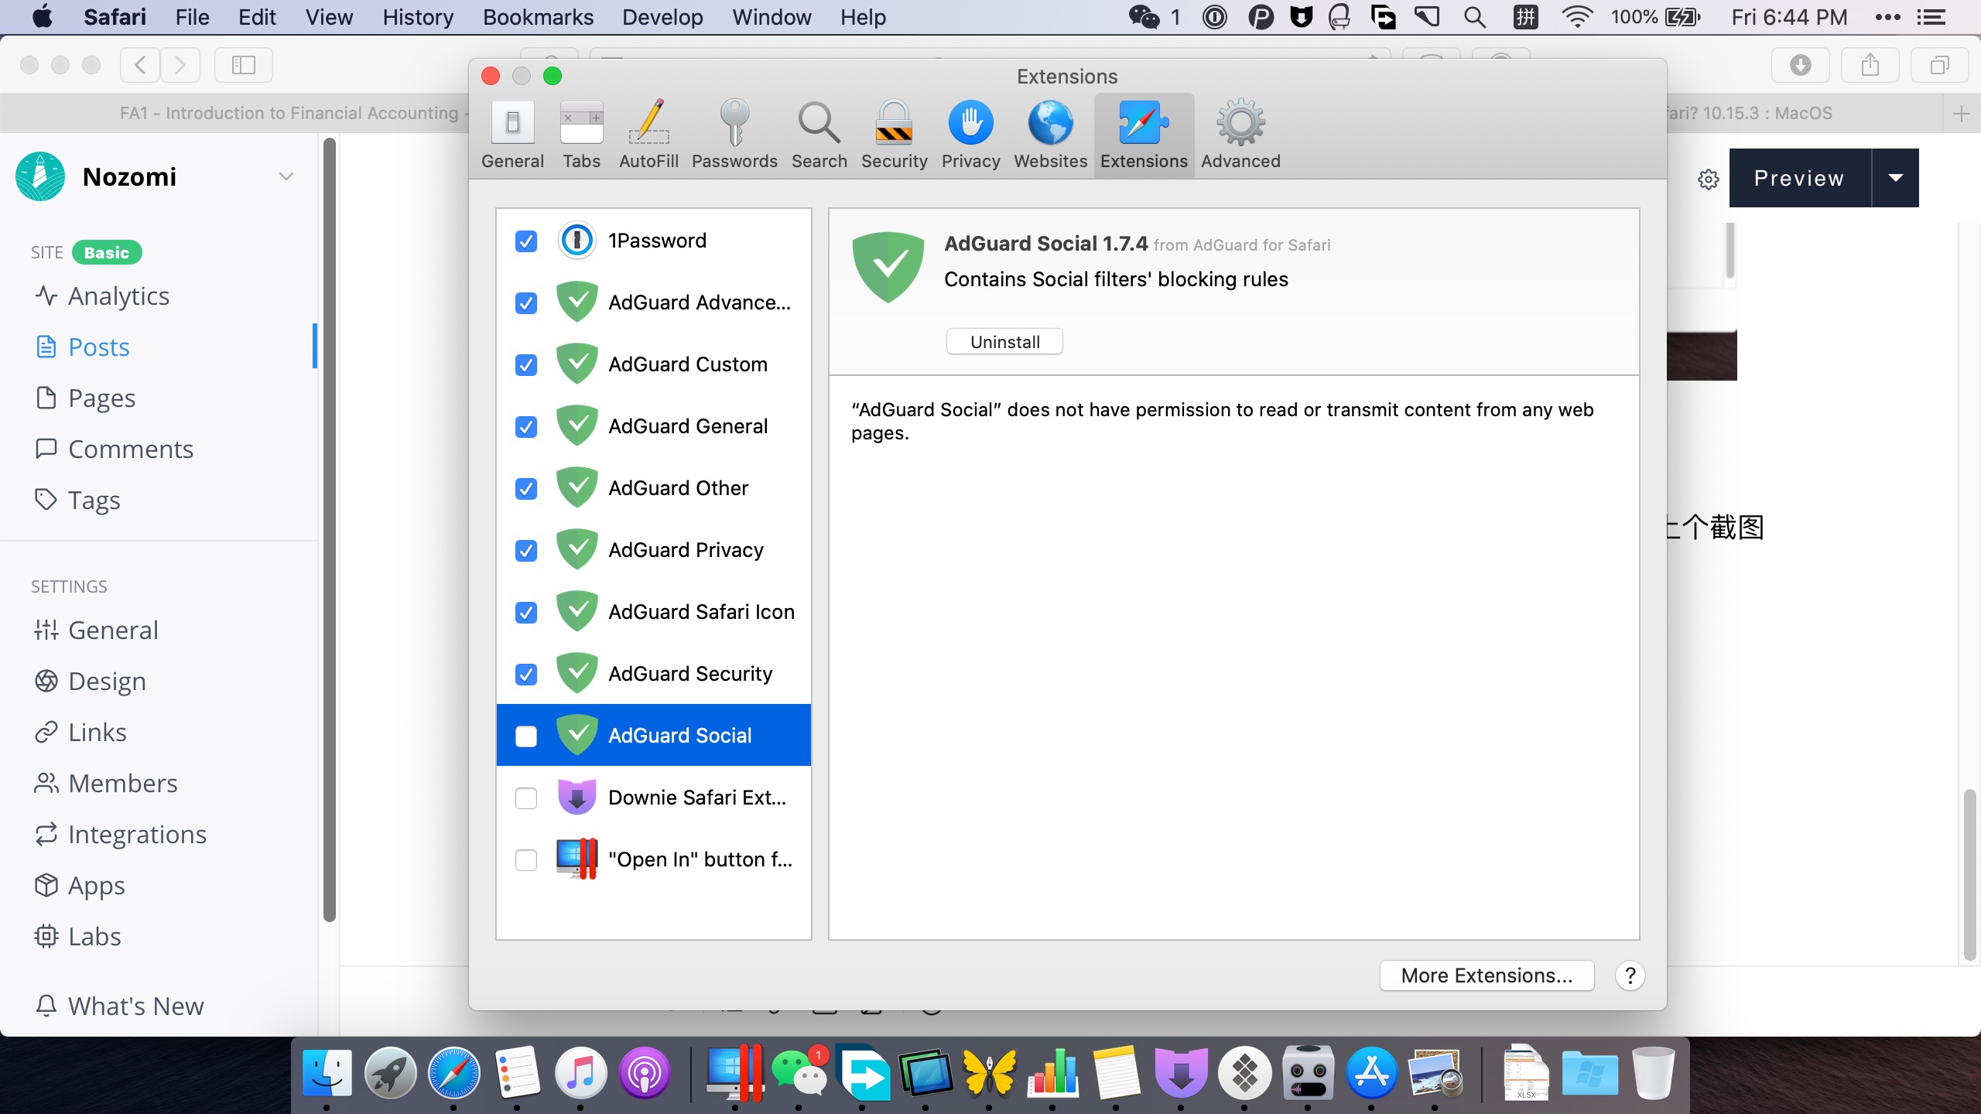Open WeChat menu bar icon
The width and height of the screenshot is (1981, 1114).
point(1144,17)
